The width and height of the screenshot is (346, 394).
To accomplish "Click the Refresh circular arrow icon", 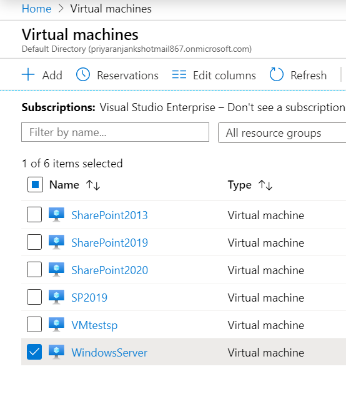I will pyautogui.click(x=277, y=74).
